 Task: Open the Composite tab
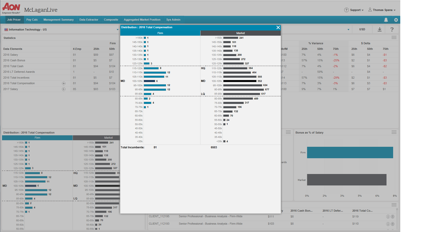pyautogui.click(x=111, y=20)
